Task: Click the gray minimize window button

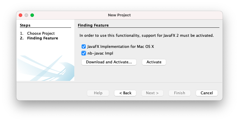Action: [x=26, y=15]
